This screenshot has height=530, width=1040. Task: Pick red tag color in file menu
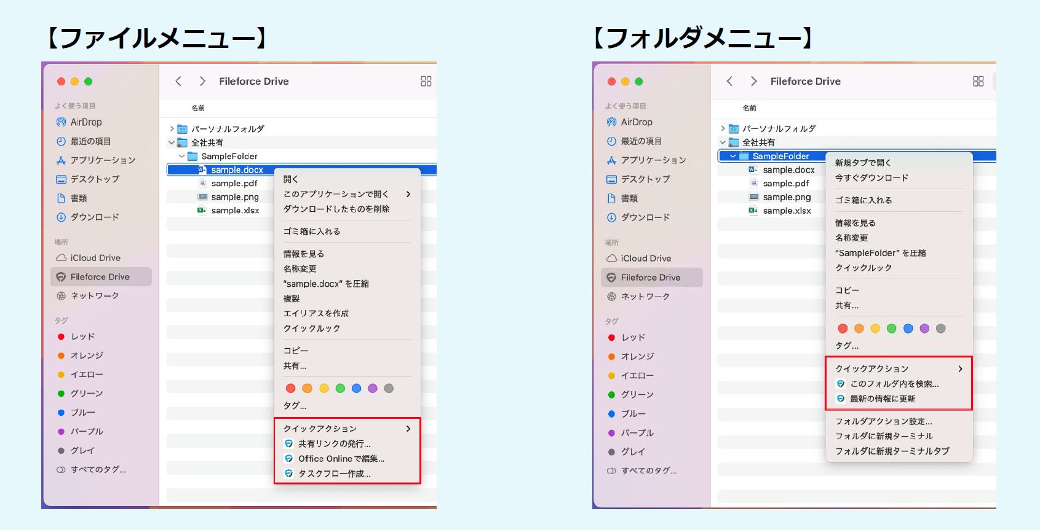pos(291,388)
